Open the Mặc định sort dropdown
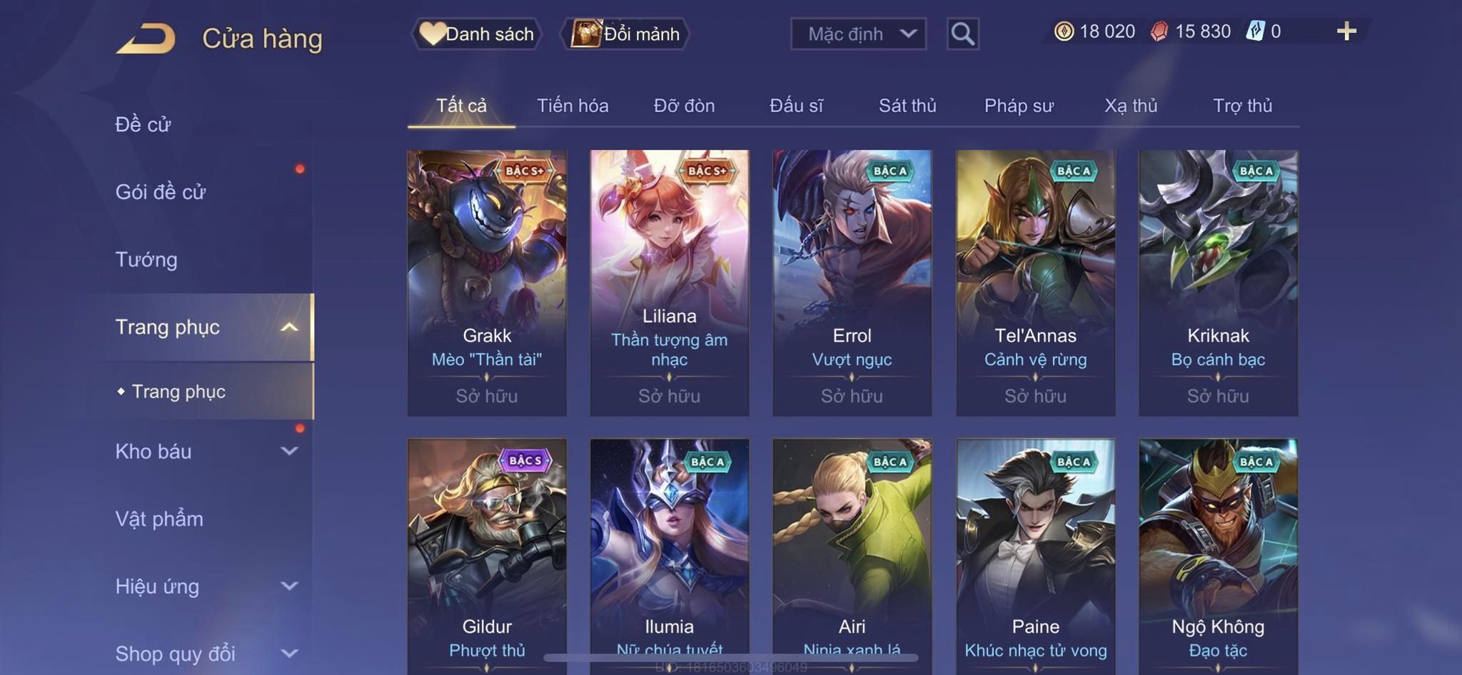1462x675 pixels. [x=858, y=34]
